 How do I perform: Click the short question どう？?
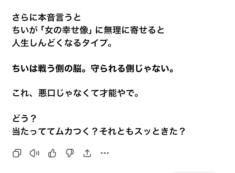coord(25,119)
